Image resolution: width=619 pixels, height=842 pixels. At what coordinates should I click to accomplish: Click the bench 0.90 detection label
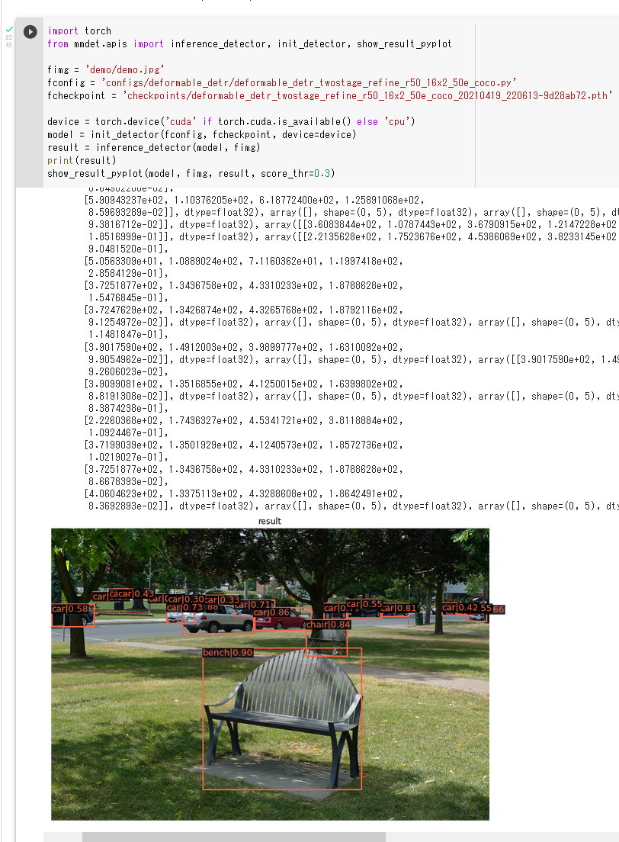[x=227, y=653]
